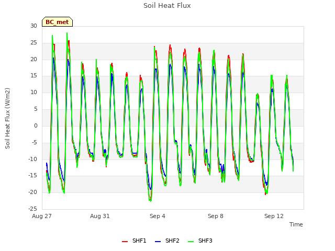
Task: Click the -15 y-axis tick label
Action: coord(33,176)
